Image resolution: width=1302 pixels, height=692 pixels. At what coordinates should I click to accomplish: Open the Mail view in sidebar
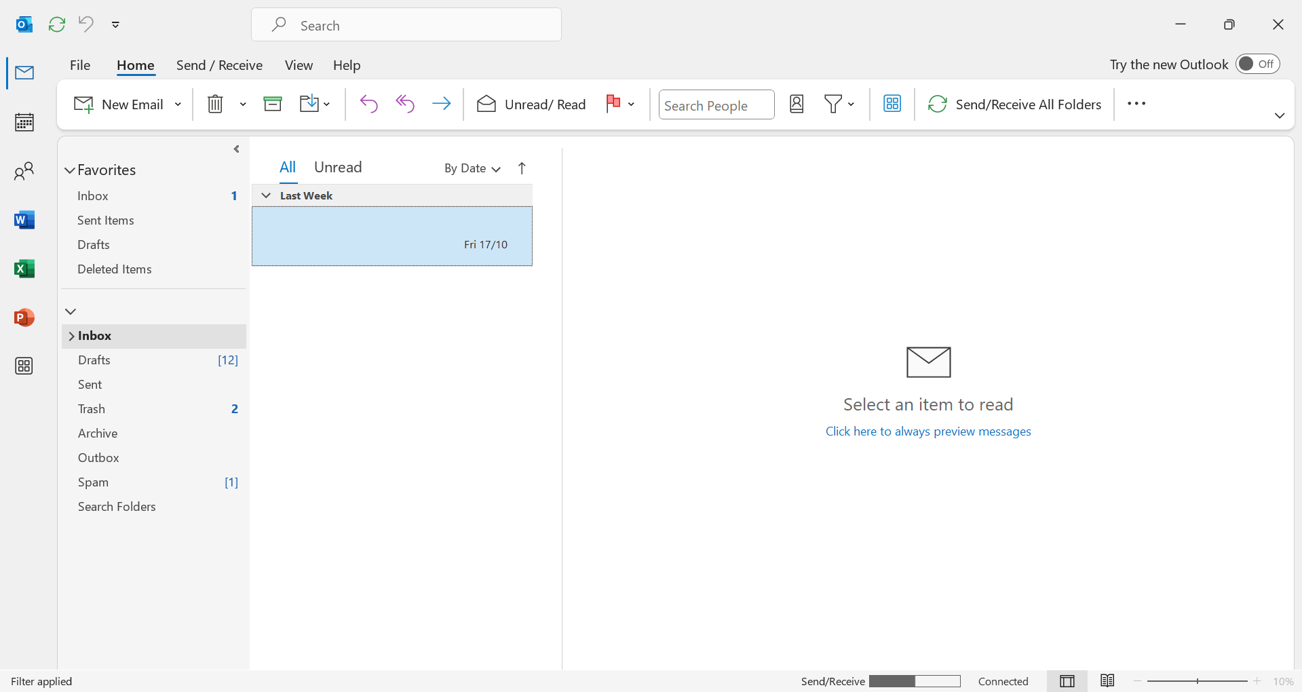[x=24, y=73]
